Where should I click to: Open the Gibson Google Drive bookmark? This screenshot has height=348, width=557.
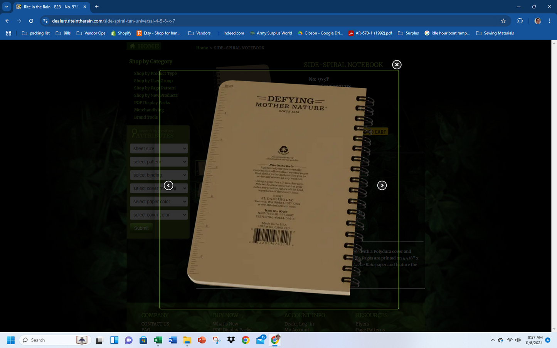tap(320, 33)
